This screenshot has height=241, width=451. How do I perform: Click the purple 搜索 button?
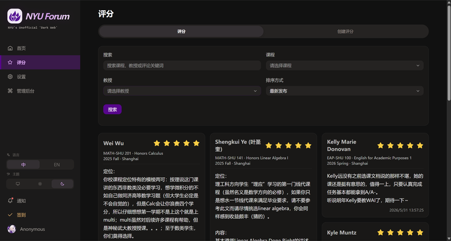pyautogui.click(x=112, y=109)
